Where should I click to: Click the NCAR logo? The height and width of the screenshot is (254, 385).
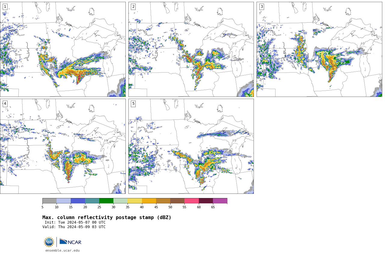coord(70,242)
